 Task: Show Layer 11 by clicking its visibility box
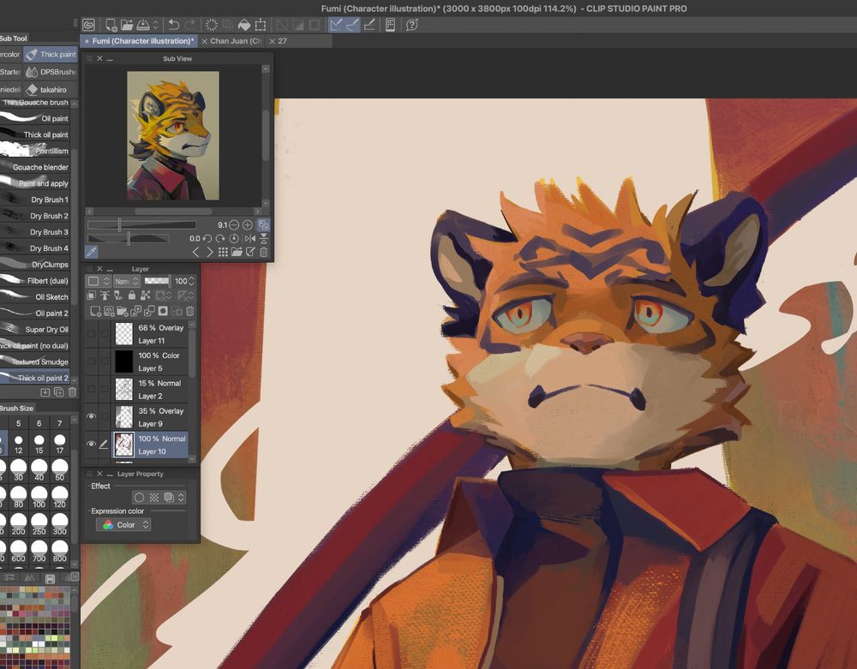92,334
